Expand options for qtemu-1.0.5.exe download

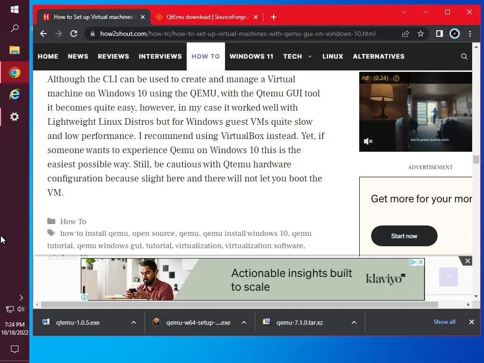[134, 322]
